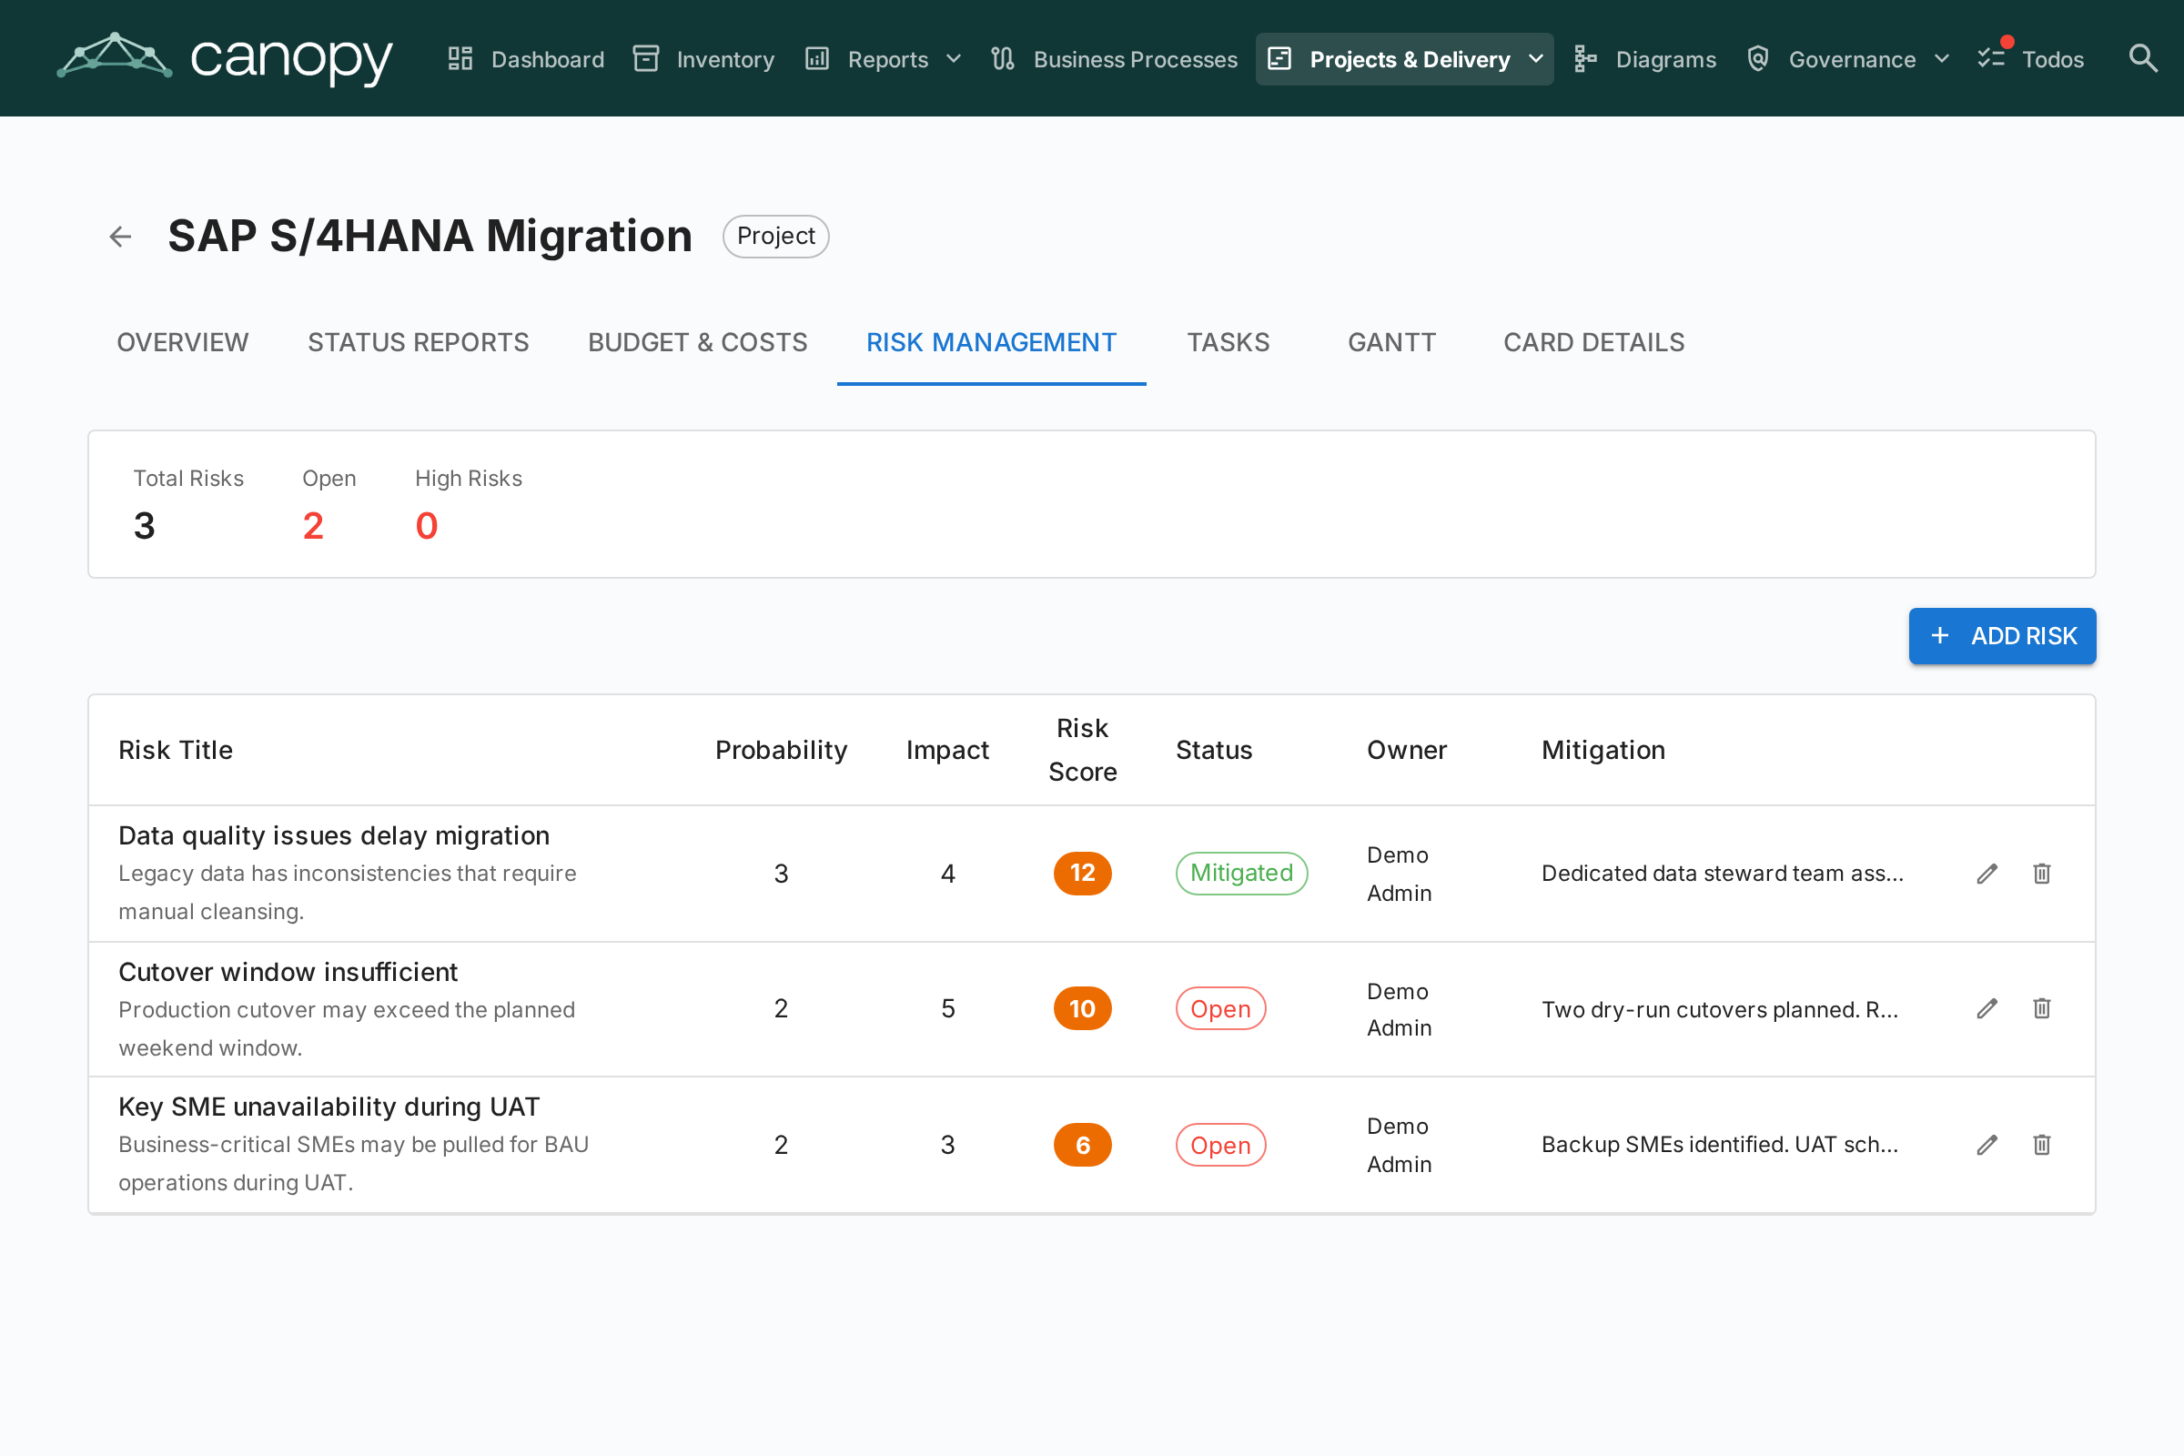Screen dimensions: 2184x1456
Task: Open the Status Reports tab
Action: (418, 343)
